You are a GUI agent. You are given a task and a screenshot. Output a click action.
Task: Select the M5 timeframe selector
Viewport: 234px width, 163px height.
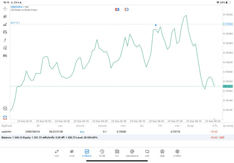coord(5,56)
